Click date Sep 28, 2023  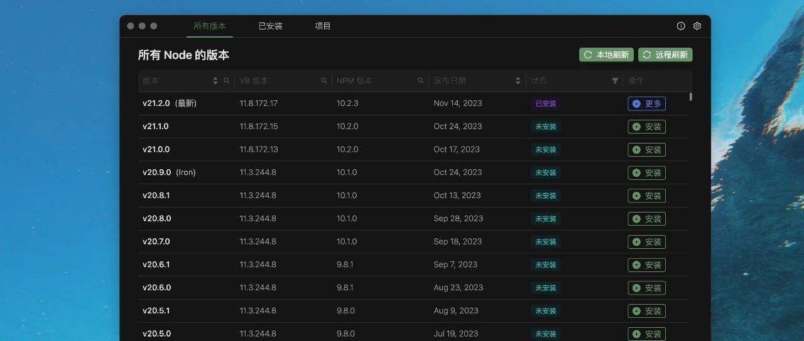[x=459, y=219]
